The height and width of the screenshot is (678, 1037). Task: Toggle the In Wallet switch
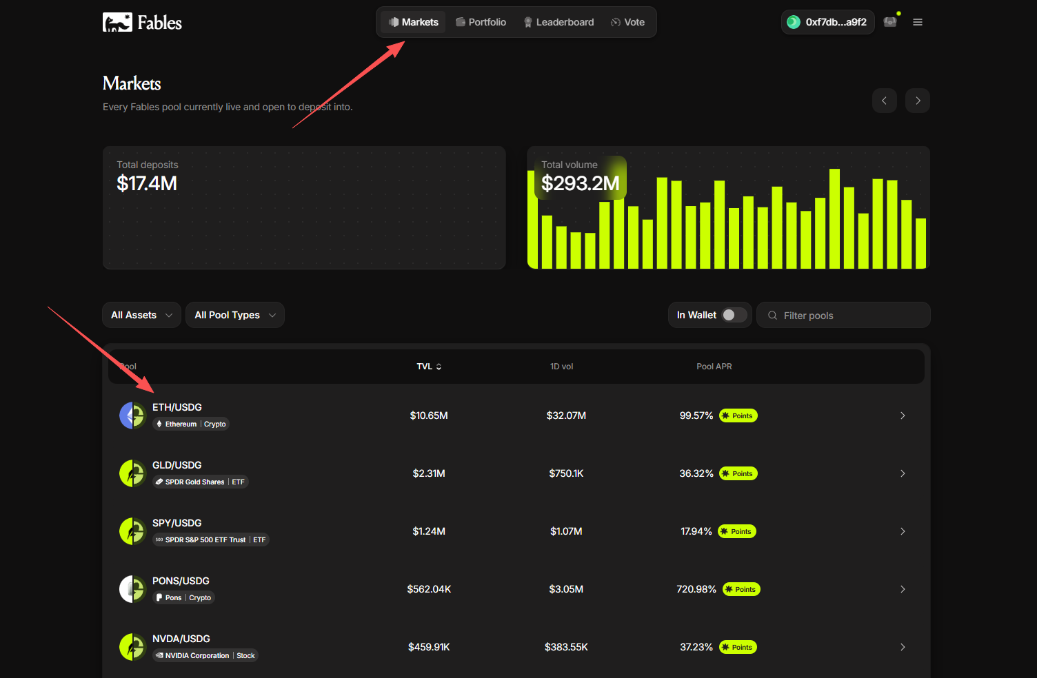tap(734, 315)
